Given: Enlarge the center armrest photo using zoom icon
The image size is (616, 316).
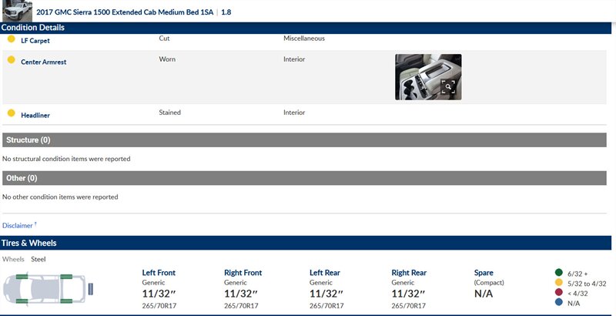Looking at the screenshot, I should (448, 87).
